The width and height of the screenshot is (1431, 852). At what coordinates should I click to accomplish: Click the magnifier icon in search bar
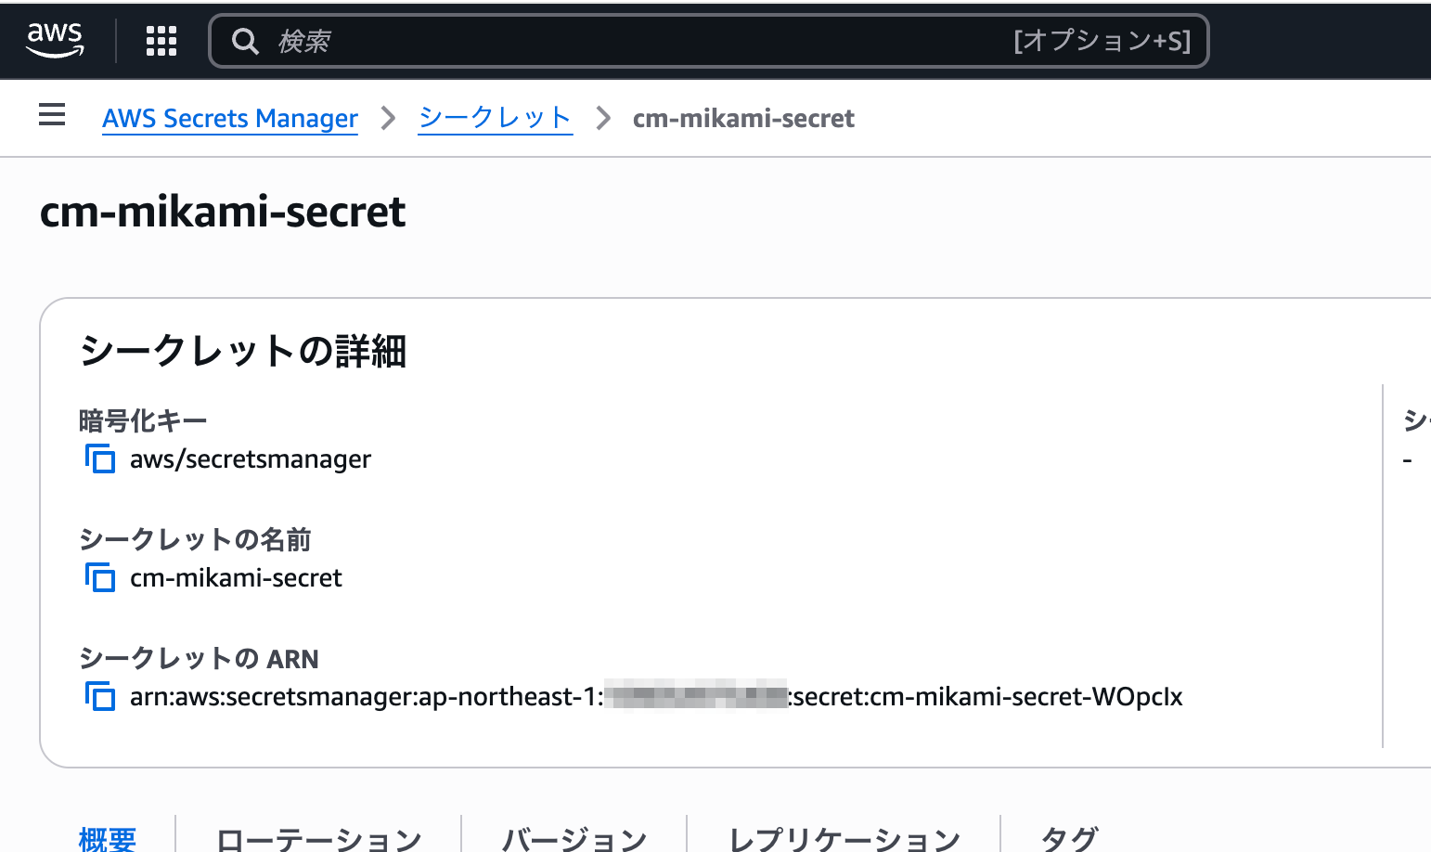[x=245, y=41]
